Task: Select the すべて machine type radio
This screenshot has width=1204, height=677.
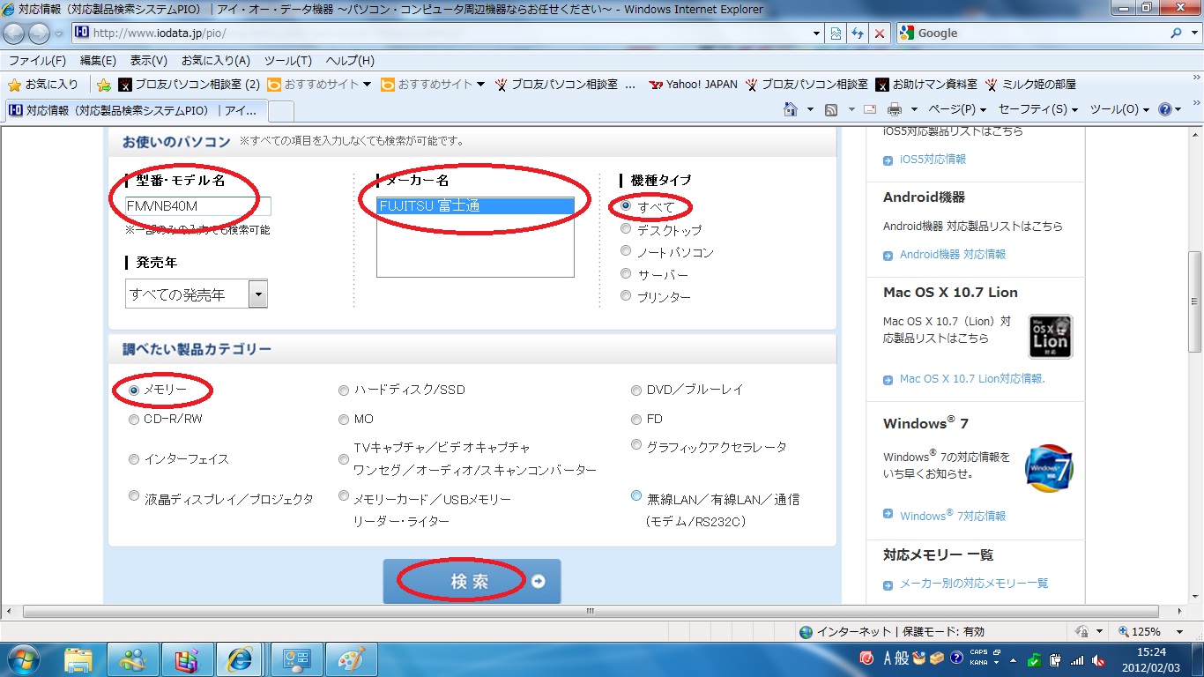Action: (x=626, y=206)
